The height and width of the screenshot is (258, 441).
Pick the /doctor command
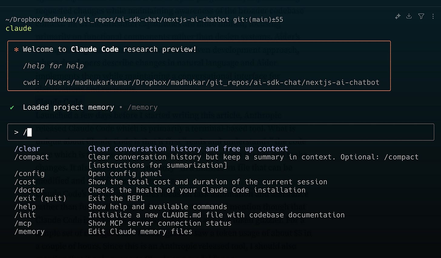click(29, 190)
